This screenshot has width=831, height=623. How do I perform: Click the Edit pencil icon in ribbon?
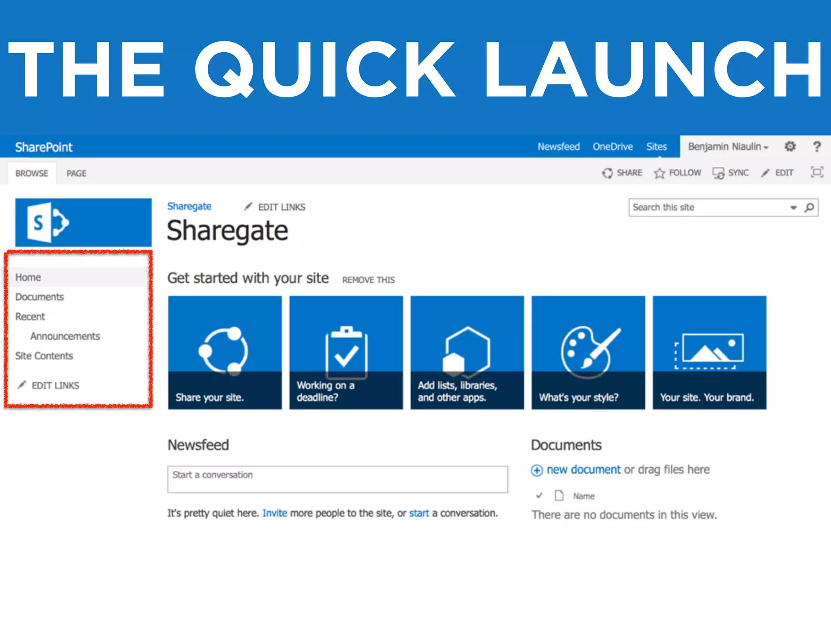(x=765, y=173)
